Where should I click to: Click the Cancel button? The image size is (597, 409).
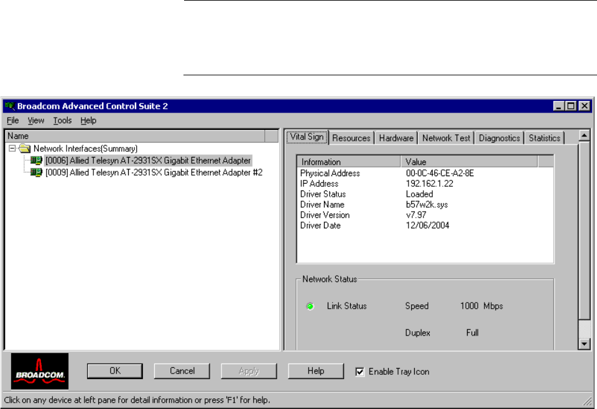pos(182,371)
